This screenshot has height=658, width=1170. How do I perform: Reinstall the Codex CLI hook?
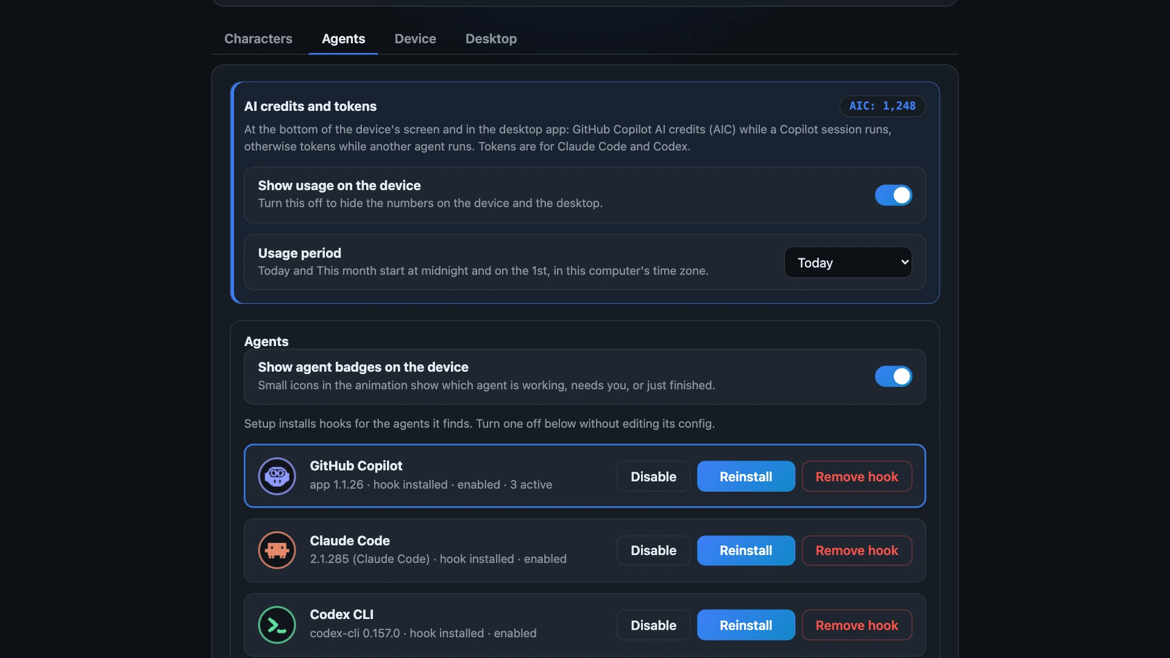click(x=746, y=625)
